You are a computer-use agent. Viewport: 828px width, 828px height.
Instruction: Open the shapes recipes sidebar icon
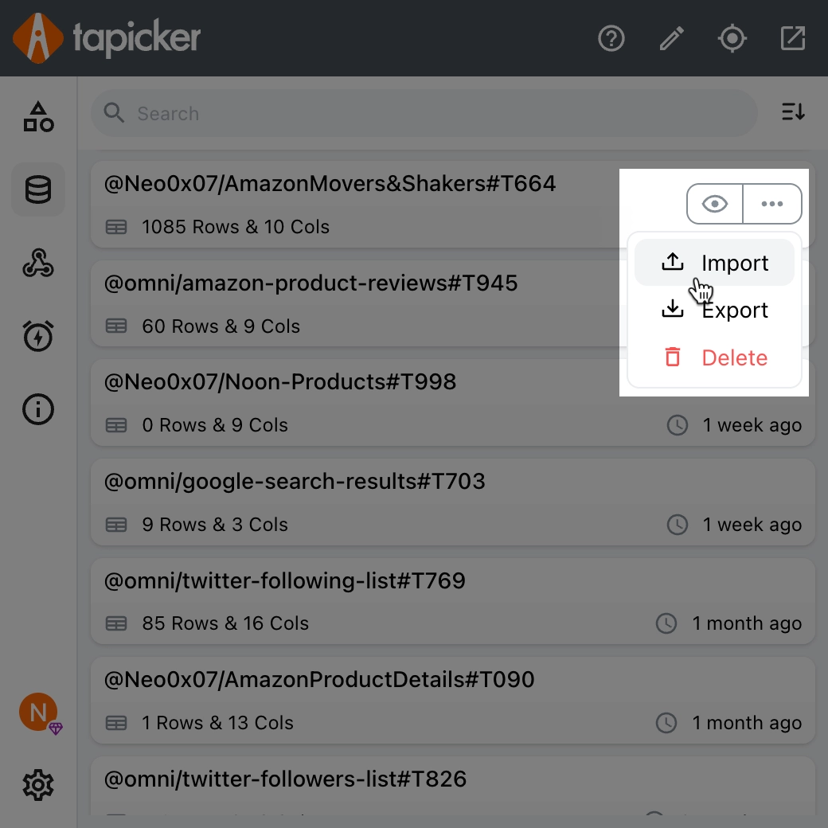[38, 116]
